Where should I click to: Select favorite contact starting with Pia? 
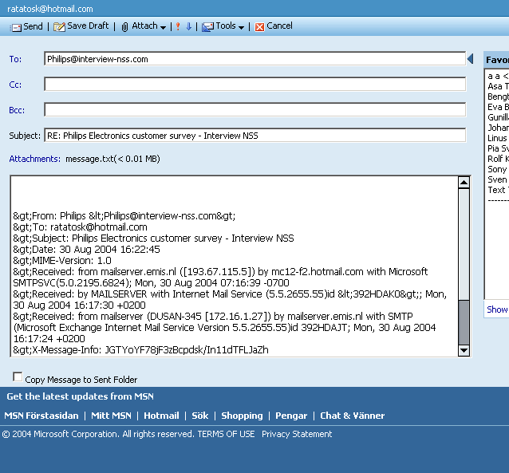498,148
